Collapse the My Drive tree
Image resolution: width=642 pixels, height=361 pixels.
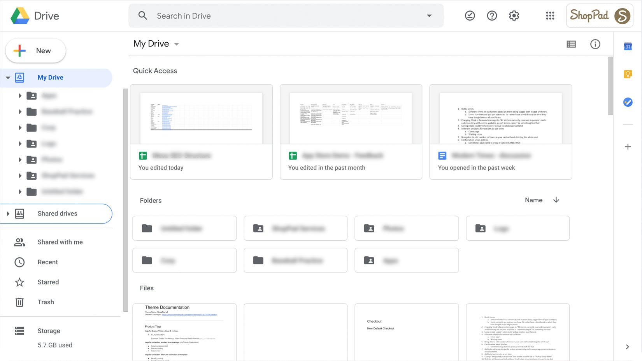tap(8, 78)
